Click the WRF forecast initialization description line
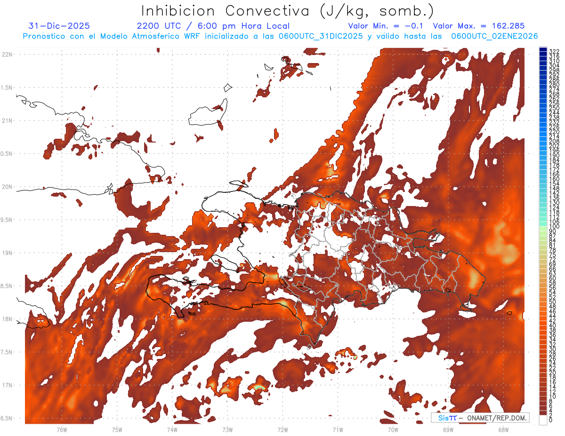The image size is (565, 436). (280, 36)
